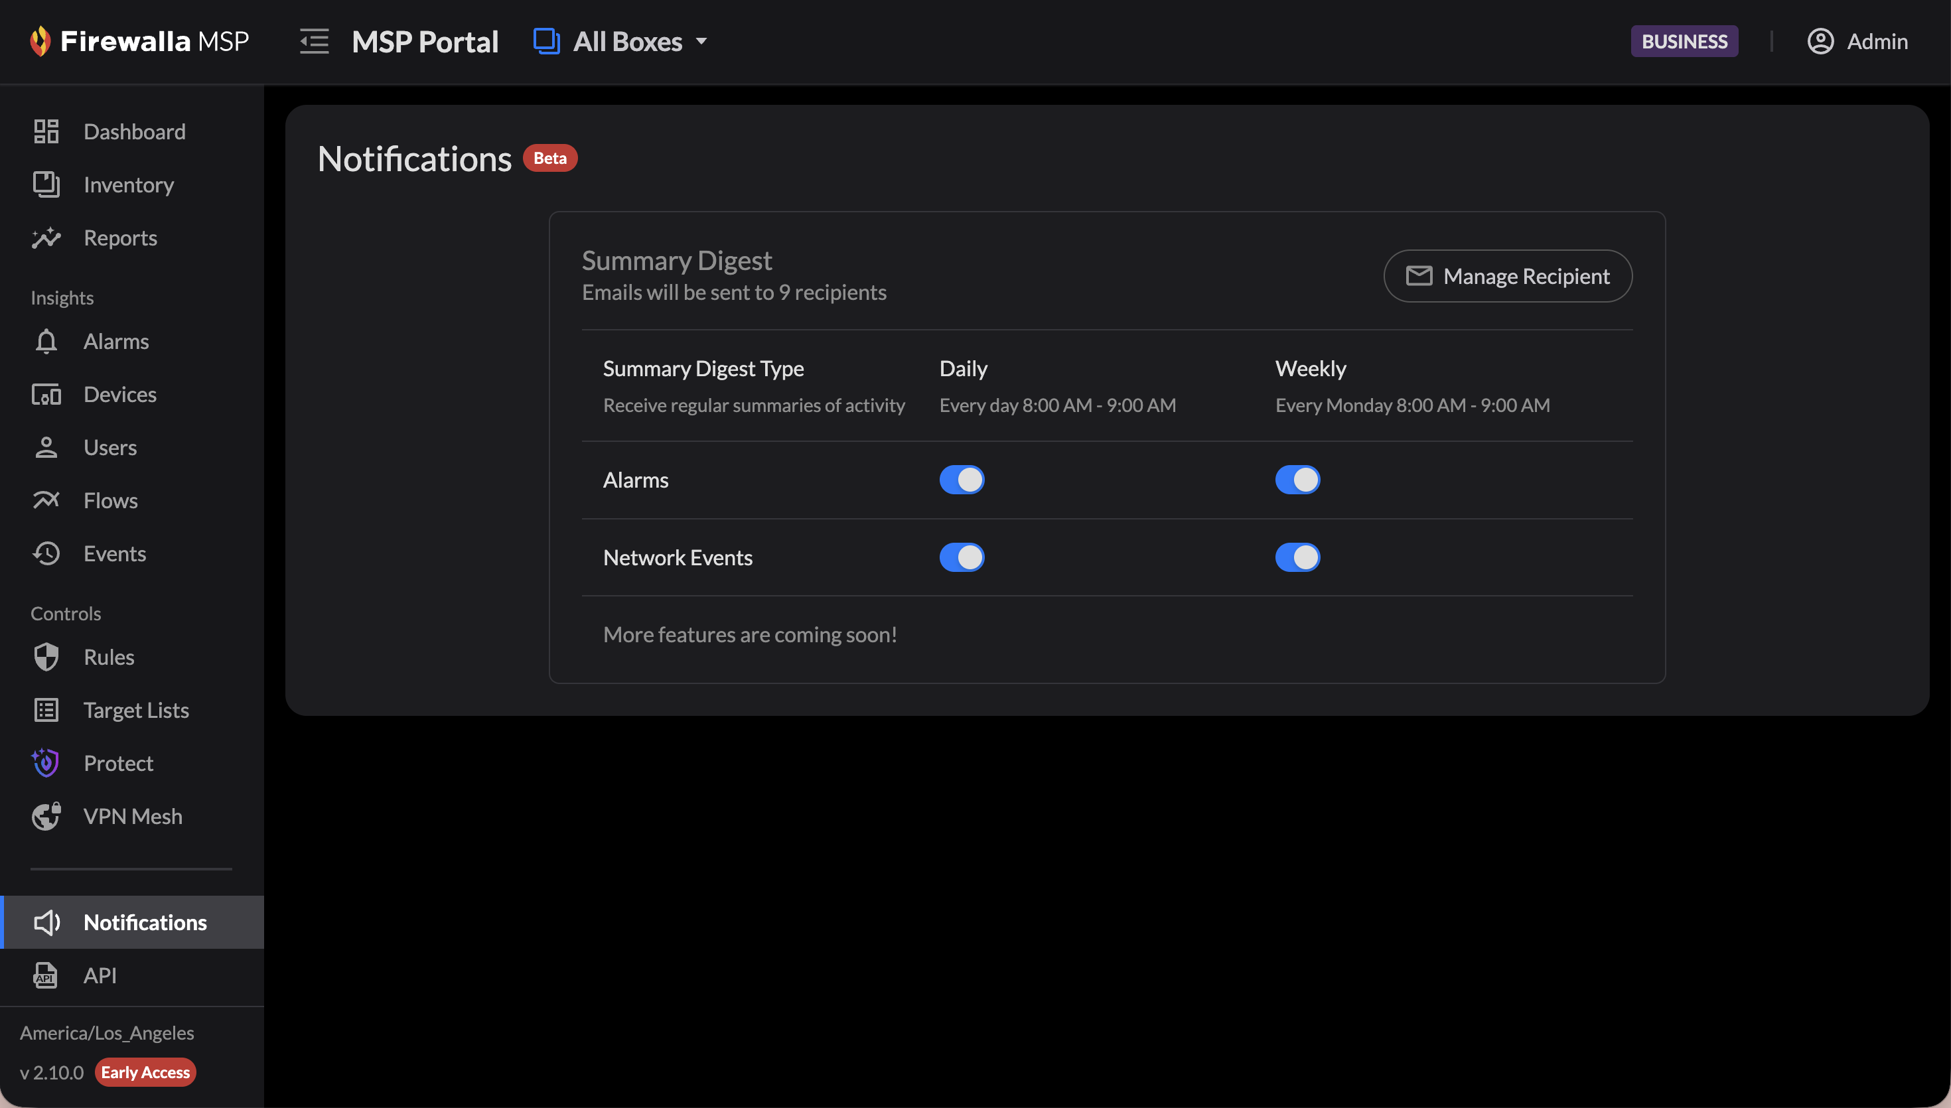Go to the Flows page

coord(110,501)
